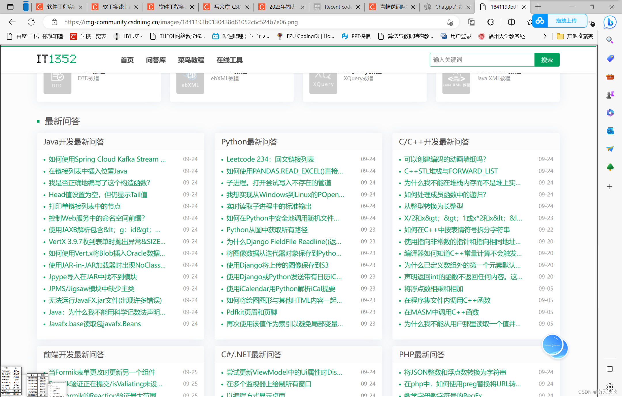Open the sidebar paper plane icon
Image resolution: width=622 pixels, height=397 pixels.
tap(610, 149)
